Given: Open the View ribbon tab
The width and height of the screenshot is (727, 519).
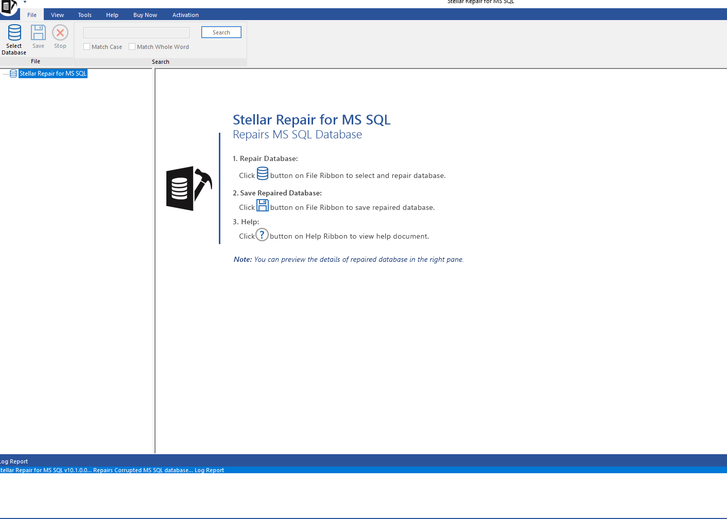Looking at the screenshot, I should click(x=58, y=15).
